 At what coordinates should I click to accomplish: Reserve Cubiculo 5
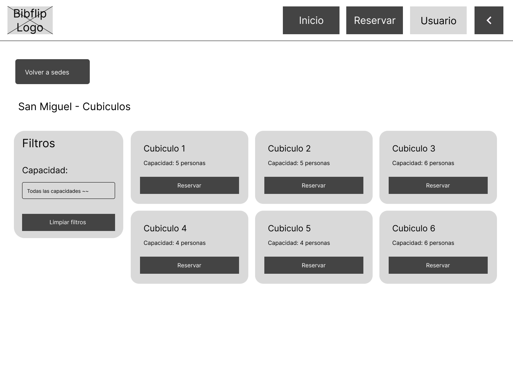[x=314, y=265]
